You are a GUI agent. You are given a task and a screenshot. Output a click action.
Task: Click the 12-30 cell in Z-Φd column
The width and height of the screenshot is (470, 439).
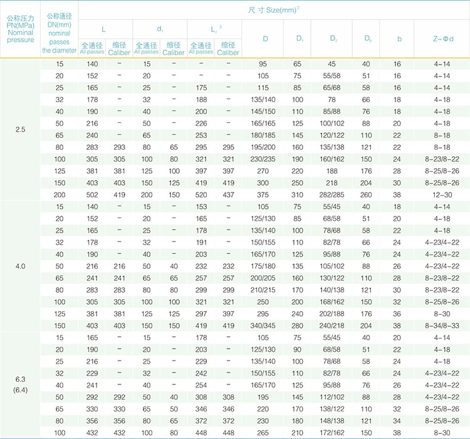pos(442,195)
